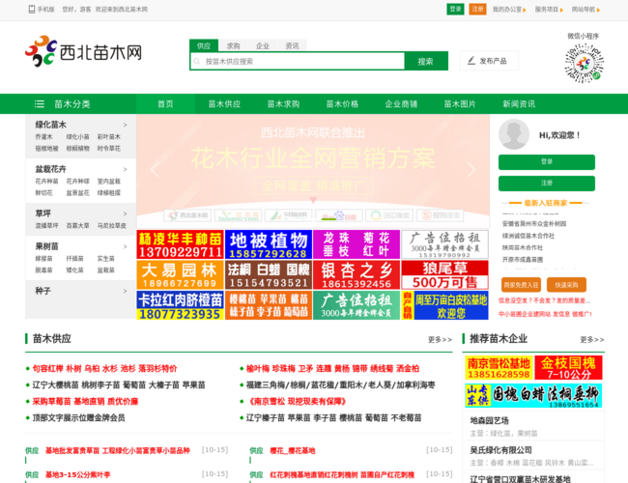Screen dimensions: 628x483
Task: Click the search magnifier icon in search box
Action: [x=197, y=61]
